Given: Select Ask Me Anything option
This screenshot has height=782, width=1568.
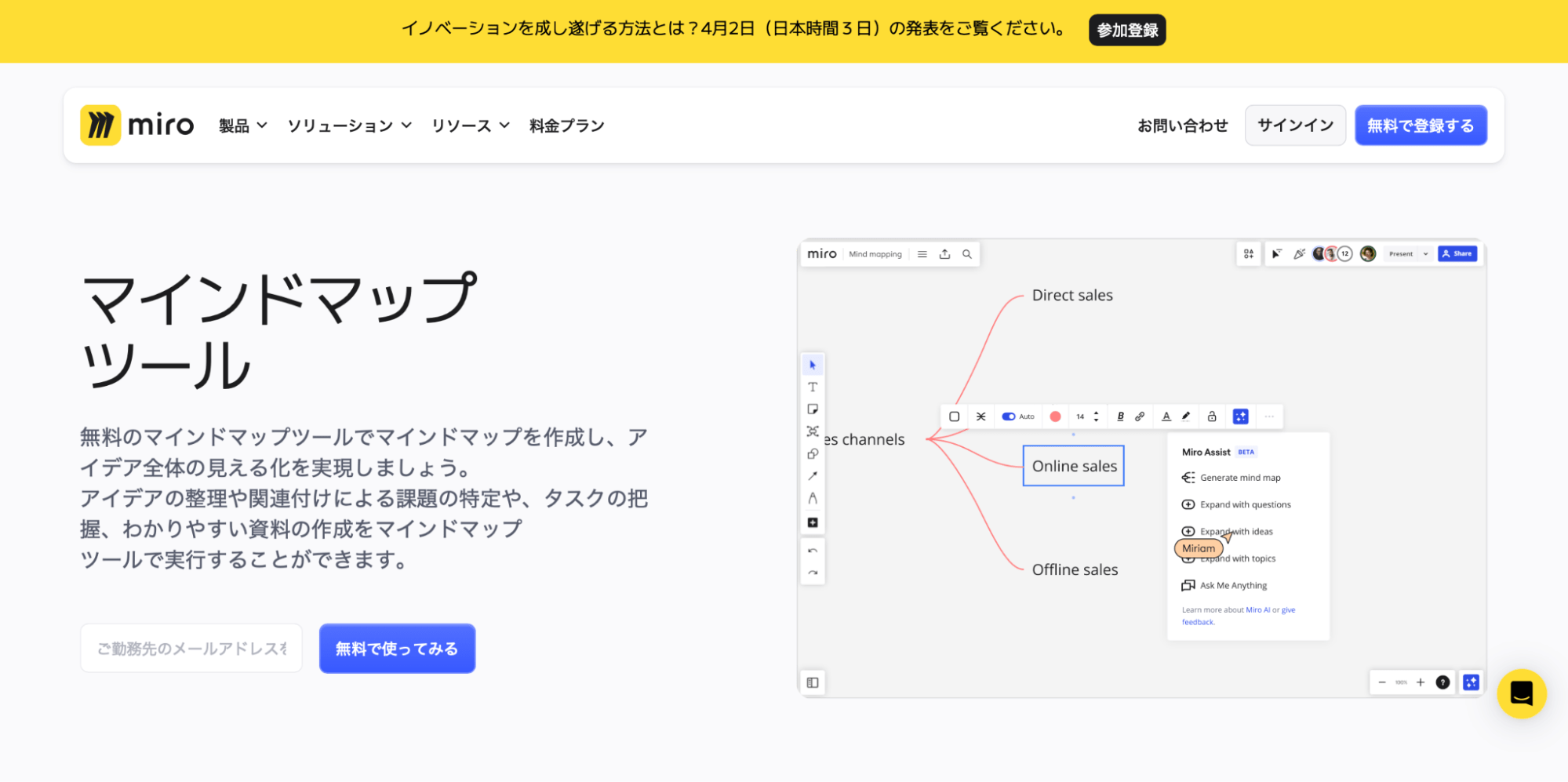Looking at the screenshot, I should [1224, 585].
